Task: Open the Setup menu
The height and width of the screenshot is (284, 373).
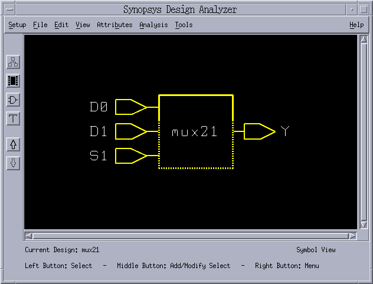Action: point(17,25)
